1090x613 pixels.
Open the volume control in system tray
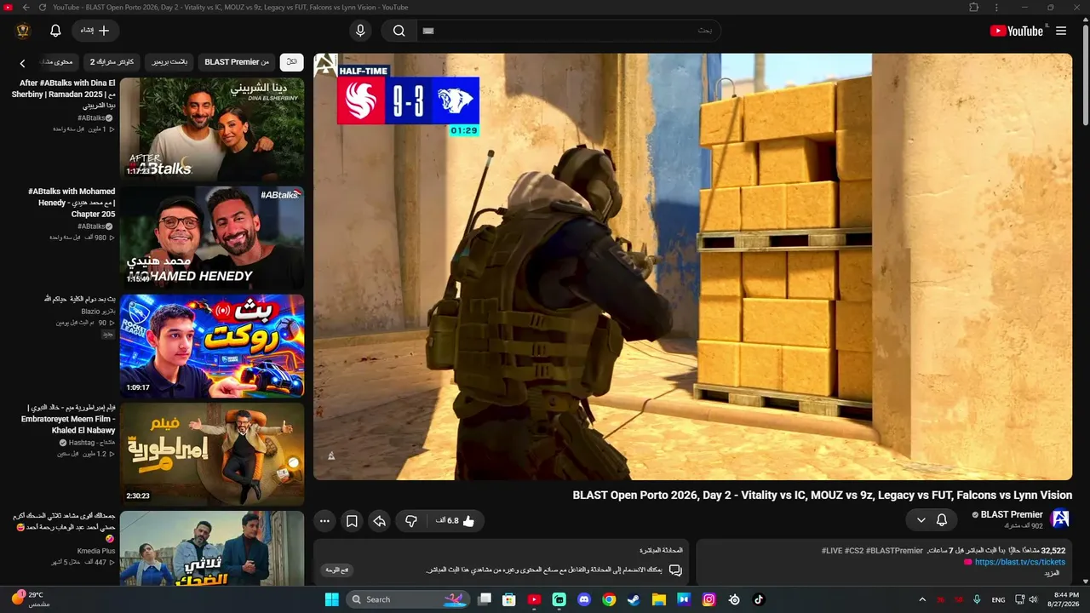click(1032, 599)
